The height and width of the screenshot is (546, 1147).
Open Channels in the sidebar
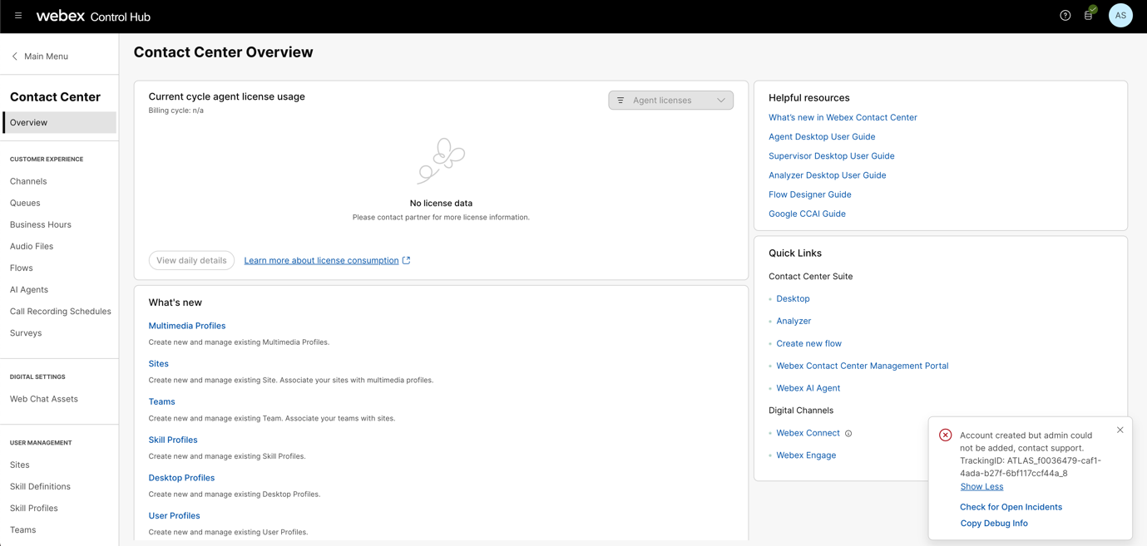coord(28,181)
